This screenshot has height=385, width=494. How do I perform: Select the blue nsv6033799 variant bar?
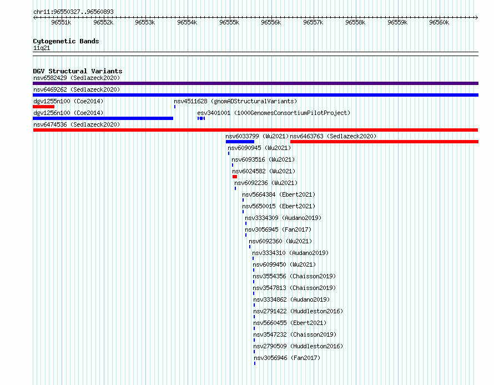point(240,142)
